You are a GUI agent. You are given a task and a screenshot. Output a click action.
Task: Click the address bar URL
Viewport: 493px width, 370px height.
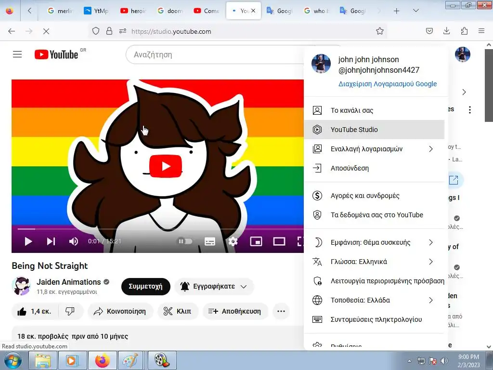171,31
